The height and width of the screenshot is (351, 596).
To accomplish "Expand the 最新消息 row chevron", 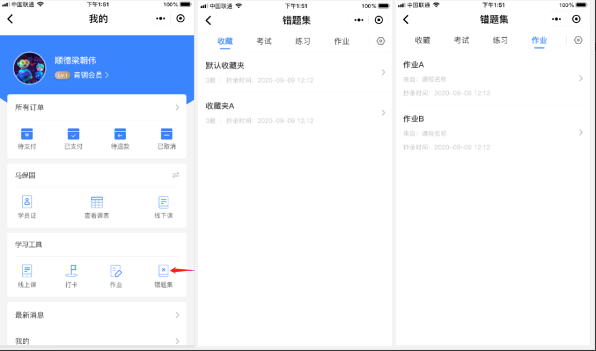I will [x=177, y=315].
